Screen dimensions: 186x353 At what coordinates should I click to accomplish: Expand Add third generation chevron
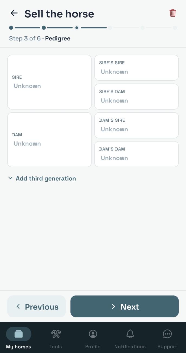(10, 178)
